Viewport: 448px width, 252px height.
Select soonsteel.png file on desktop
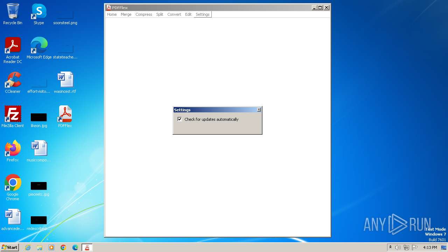(x=65, y=14)
